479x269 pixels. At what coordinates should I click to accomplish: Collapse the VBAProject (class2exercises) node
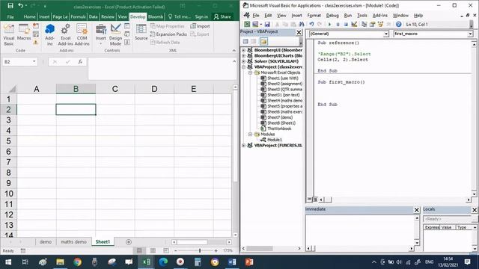click(x=243, y=67)
